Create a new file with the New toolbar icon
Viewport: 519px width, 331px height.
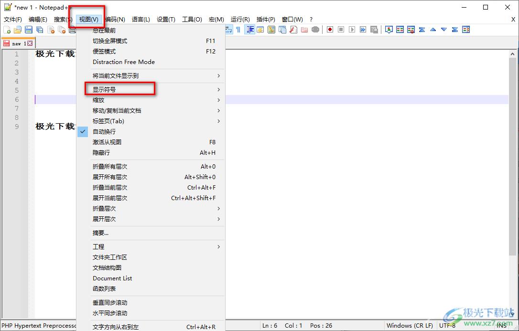pyautogui.click(x=7, y=30)
